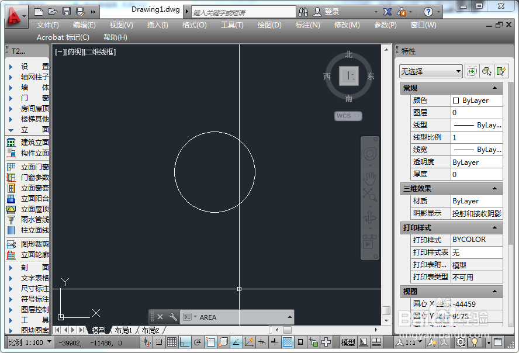The width and height of the screenshot is (519, 353).
Task: Click the [二维线框] visual style label
Action: coord(101,52)
